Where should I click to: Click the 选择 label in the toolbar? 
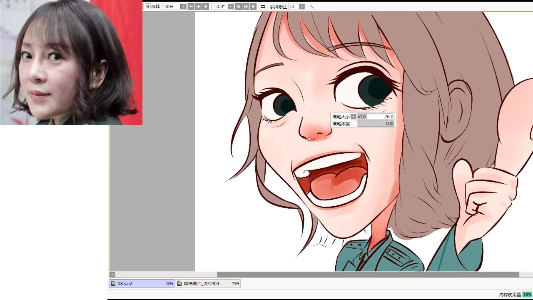155,7
